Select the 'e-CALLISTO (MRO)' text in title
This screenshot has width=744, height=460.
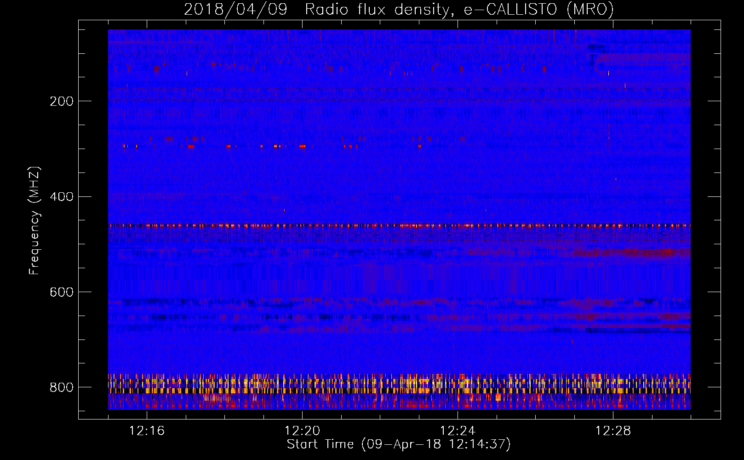point(538,10)
